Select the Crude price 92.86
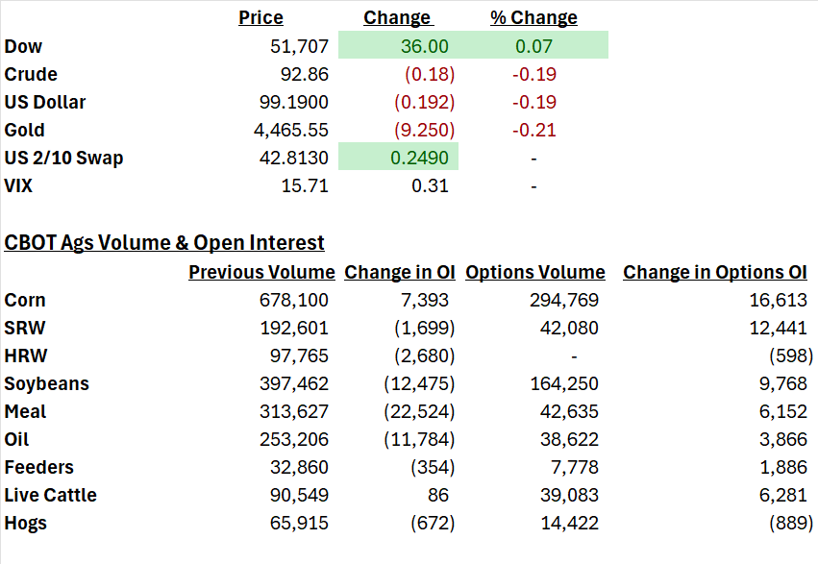 (x=305, y=74)
